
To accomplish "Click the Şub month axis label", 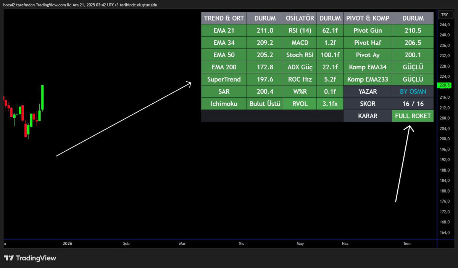I will [126, 243].
